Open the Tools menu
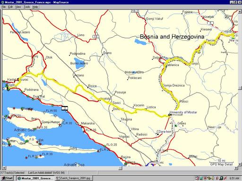 27,7
